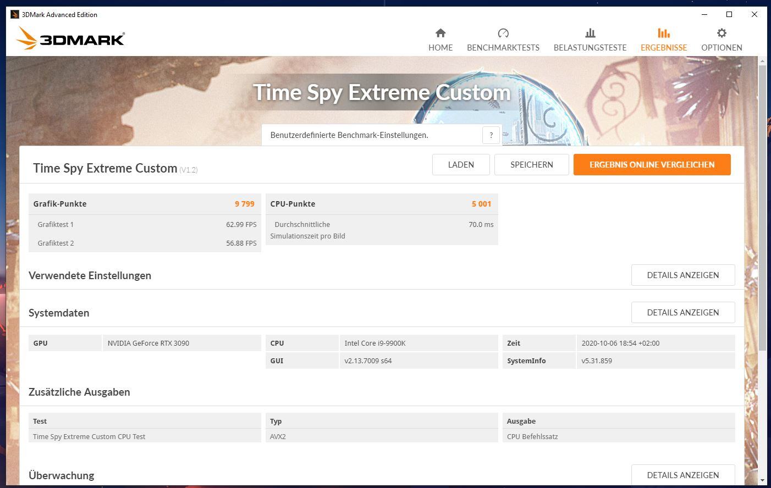Click the Intel Core i9-9900K value

point(375,343)
